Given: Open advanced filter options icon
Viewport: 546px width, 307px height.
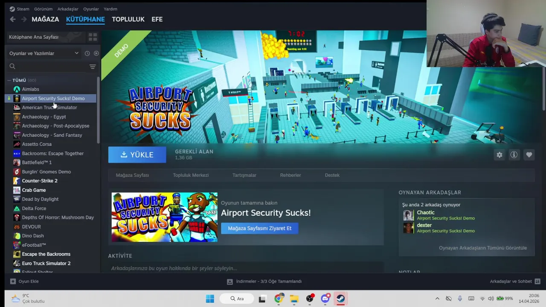Looking at the screenshot, I should (x=93, y=67).
